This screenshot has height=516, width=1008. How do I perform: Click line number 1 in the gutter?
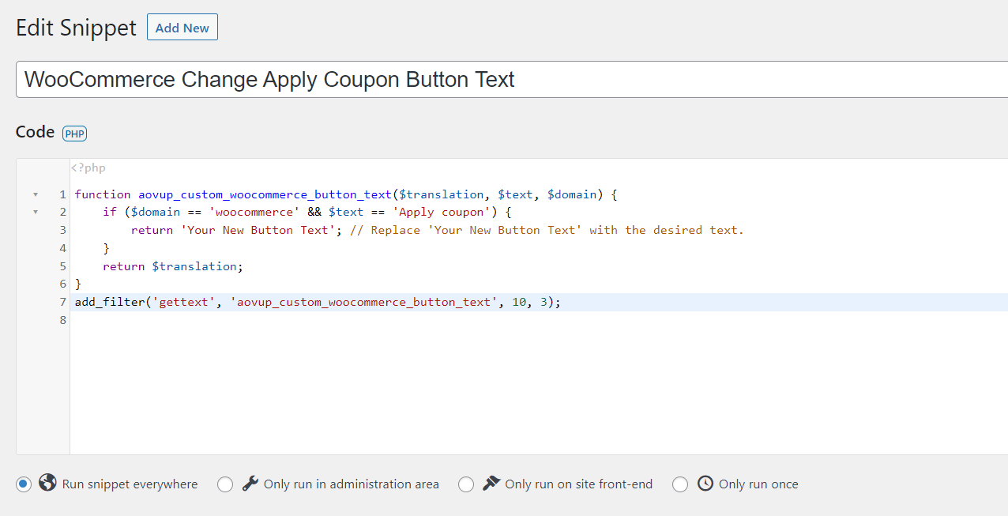coord(62,194)
